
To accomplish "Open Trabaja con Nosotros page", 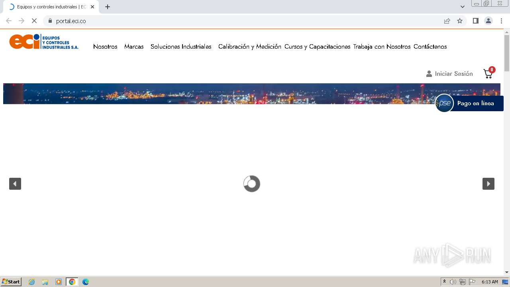I will (x=382, y=47).
